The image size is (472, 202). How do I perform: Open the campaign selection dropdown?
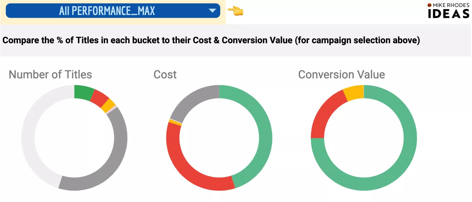tap(112, 11)
